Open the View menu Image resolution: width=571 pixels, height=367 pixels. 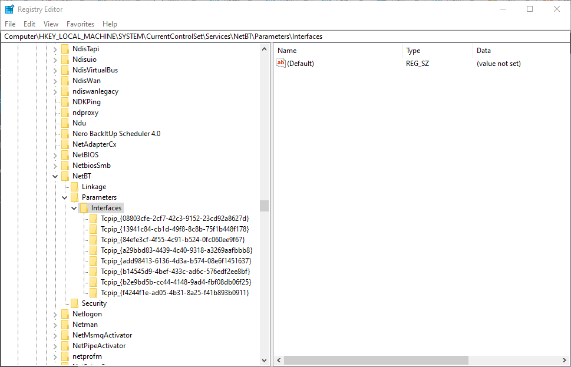coord(51,24)
